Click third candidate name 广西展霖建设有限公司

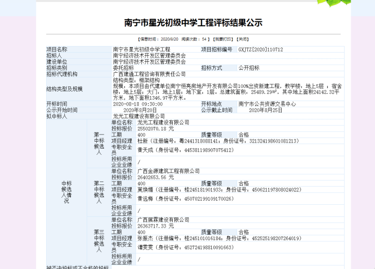tap(163, 220)
